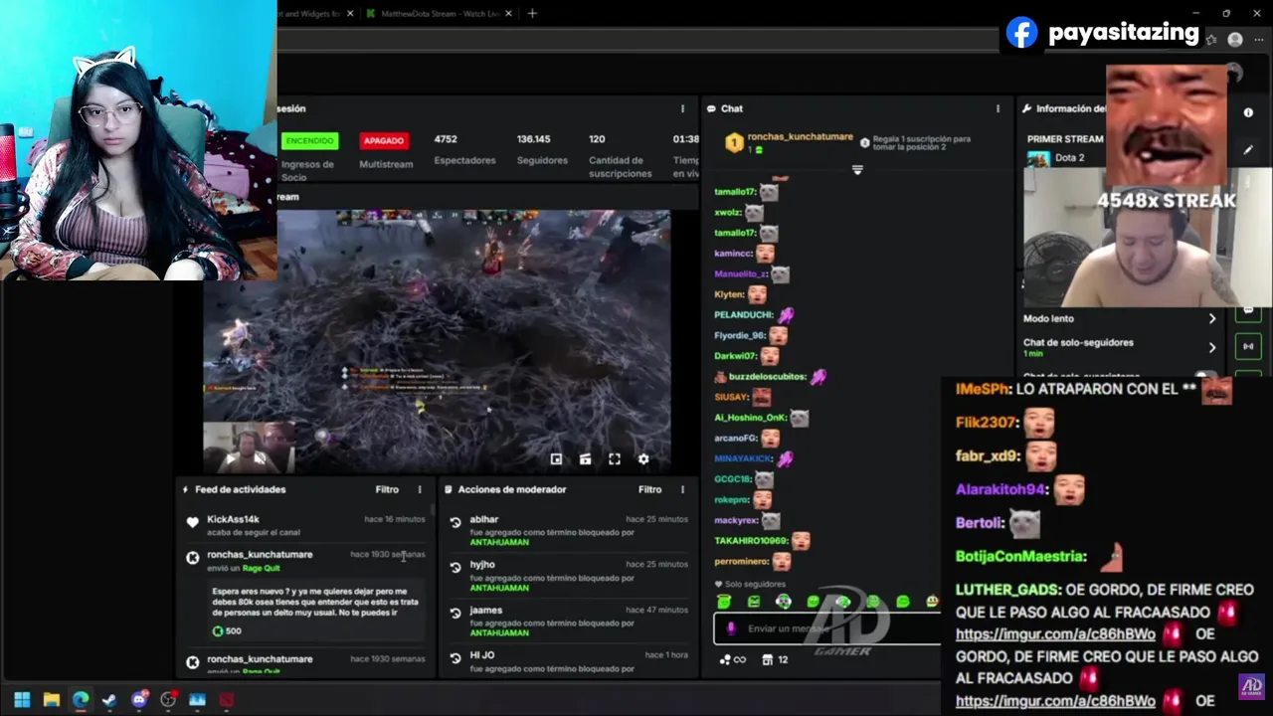Click ANTAHUAMAN under the abihar entry
The width and height of the screenshot is (1273, 716).
point(499,543)
